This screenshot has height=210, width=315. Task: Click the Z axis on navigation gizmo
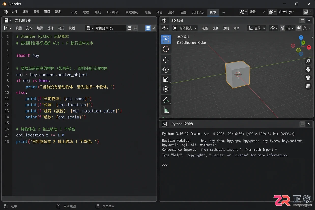301,37
